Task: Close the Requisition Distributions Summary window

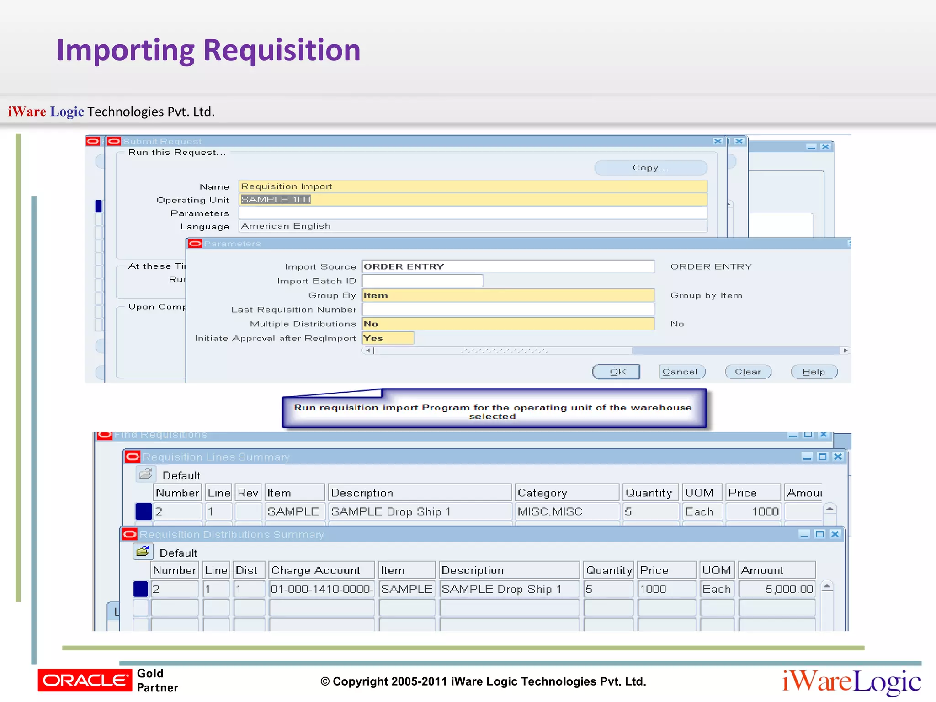Action: (x=835, y=534)
